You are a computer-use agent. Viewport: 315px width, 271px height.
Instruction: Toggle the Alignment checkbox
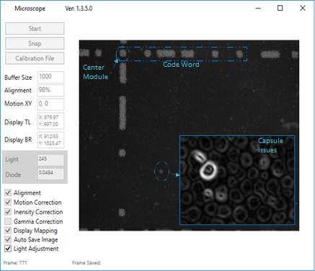(x=8, y=193)
